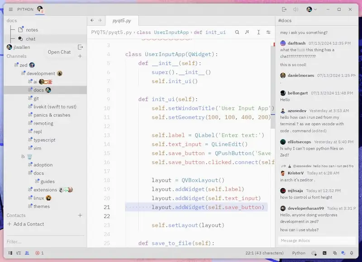The image size is (362, 262).
Task: Open the Python language selector in the status bar
Action: pyautogui.click(x=299, y=253)
